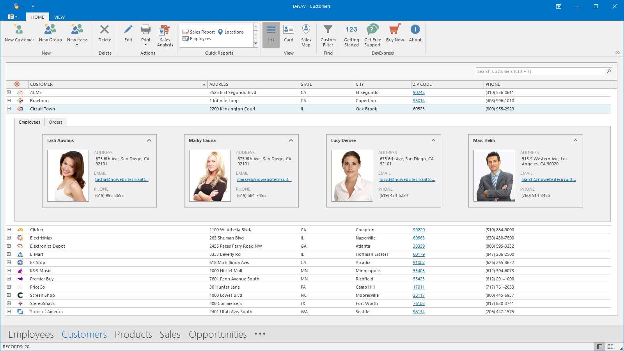624x351 pixels.
Task: Expand the ACME customer row
Action: 9,92
